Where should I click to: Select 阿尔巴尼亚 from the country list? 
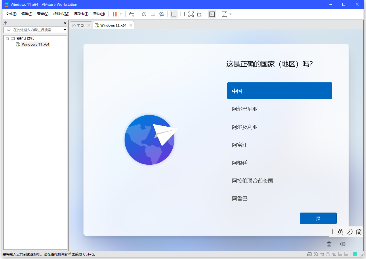tap(280, 109)
